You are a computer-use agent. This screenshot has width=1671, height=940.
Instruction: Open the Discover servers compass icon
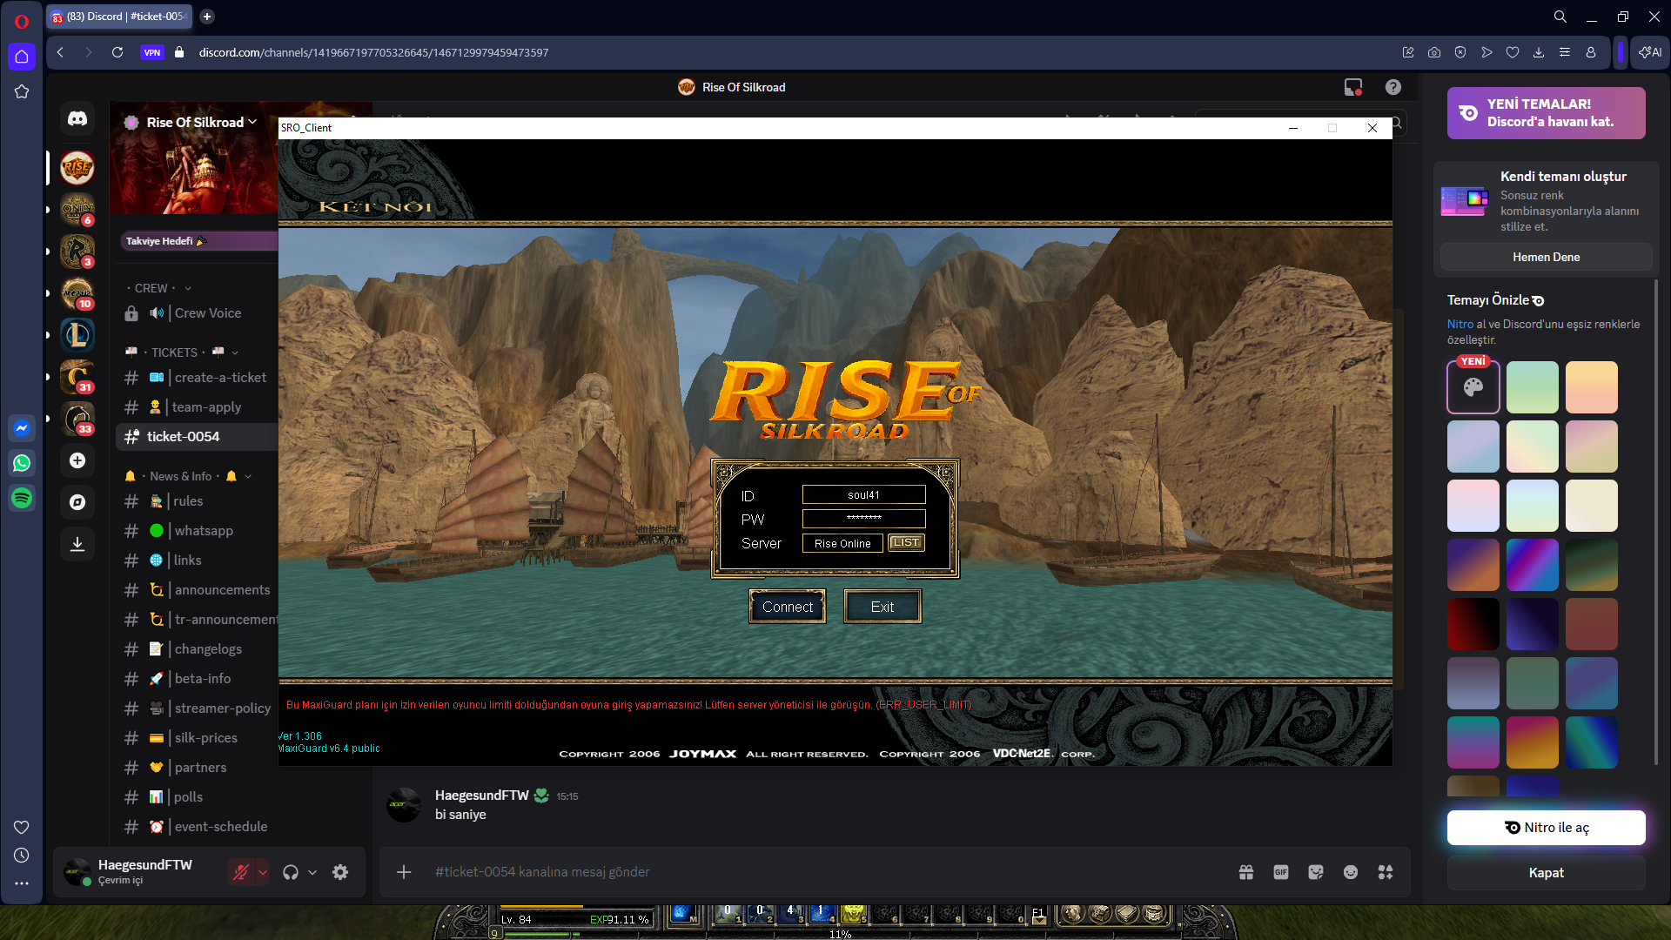[77, 502]
